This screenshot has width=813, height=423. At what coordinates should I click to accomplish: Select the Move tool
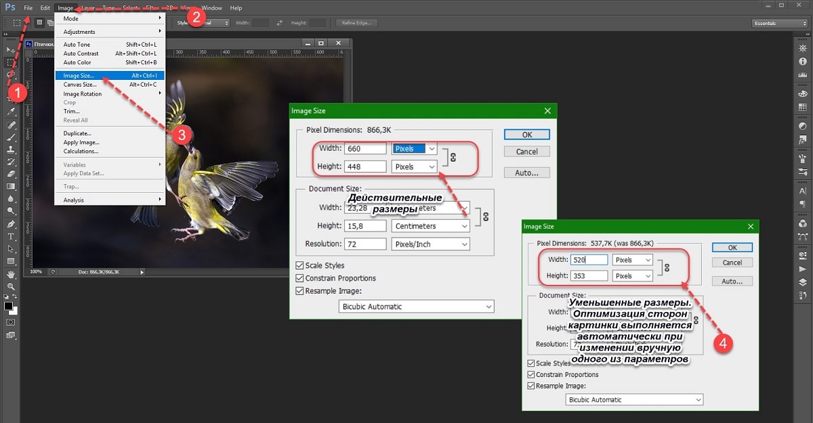point(11,49)
